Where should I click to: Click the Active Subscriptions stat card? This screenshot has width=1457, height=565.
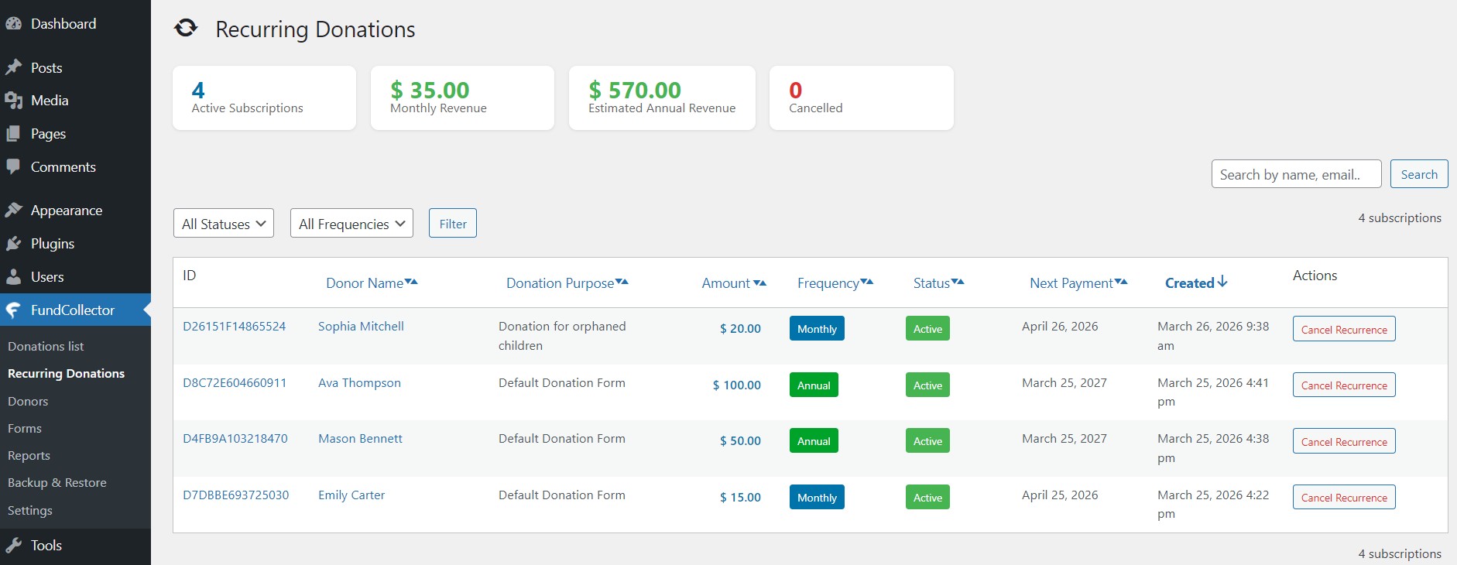(x=264, y=98)
